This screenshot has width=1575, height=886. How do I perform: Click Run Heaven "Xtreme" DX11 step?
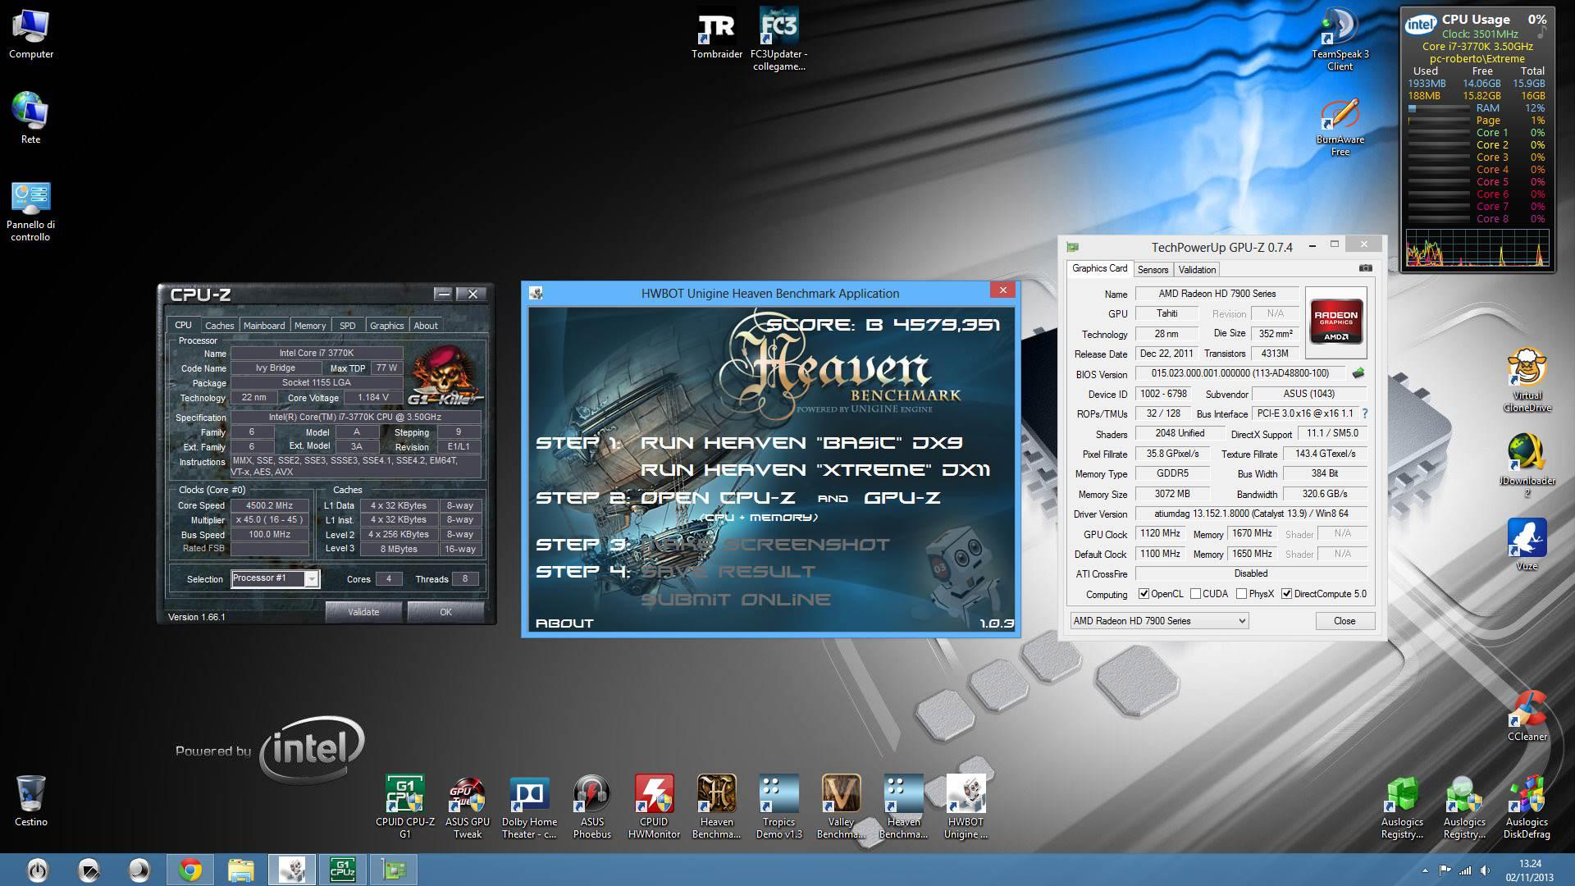point(815,470)
